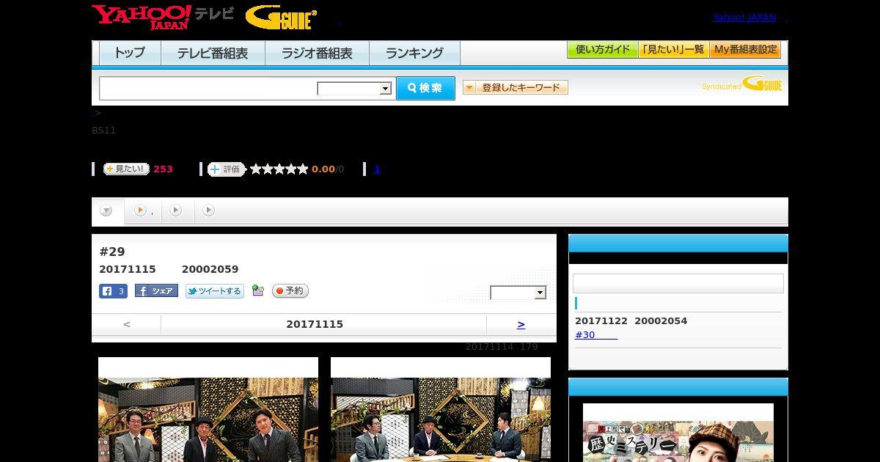This screenshot has width=880, height=462.
Task: Click the #29 episode title
Action: [112, 252]
